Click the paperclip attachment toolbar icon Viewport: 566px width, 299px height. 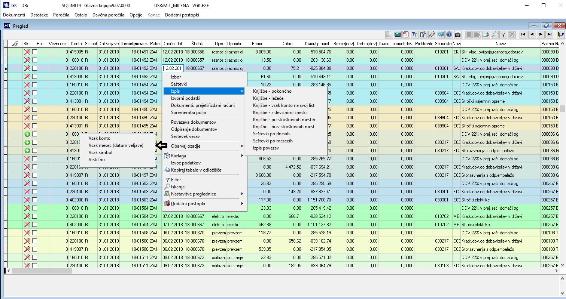pos(432,34)
